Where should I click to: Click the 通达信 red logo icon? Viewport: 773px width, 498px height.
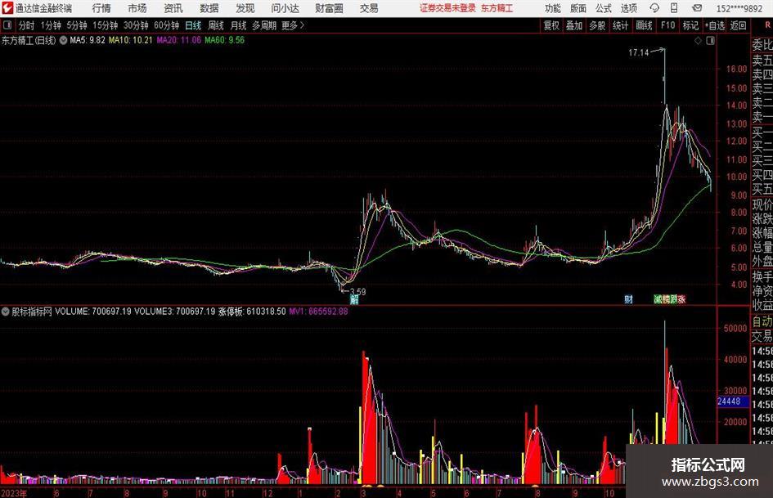click(7, 8)
